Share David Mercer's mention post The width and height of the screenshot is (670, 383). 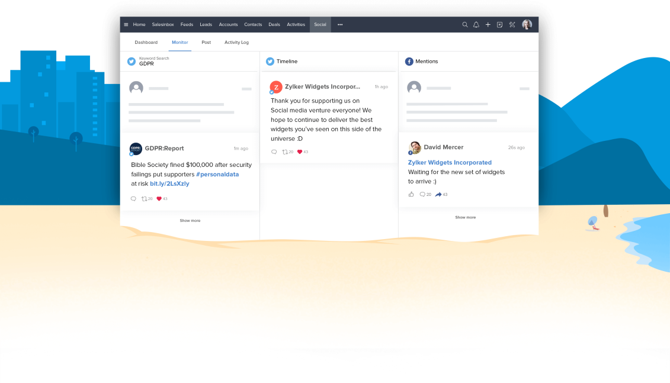pyautogui.click(x=438, y=194)
